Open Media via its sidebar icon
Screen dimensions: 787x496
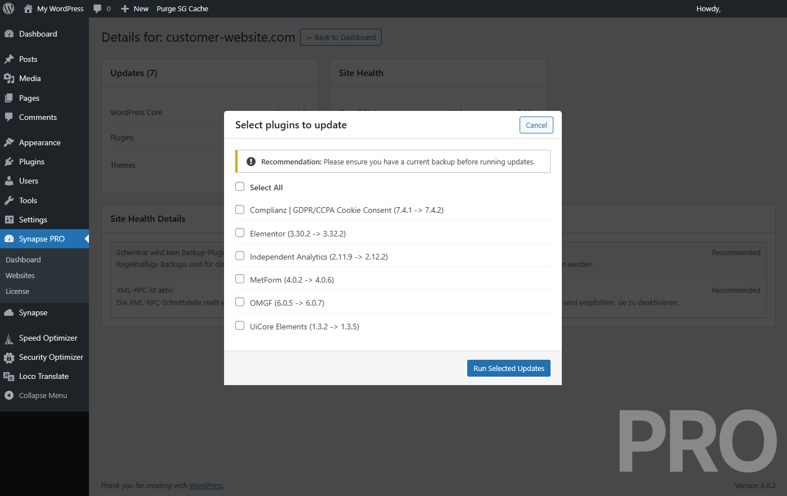pos(9,78)
